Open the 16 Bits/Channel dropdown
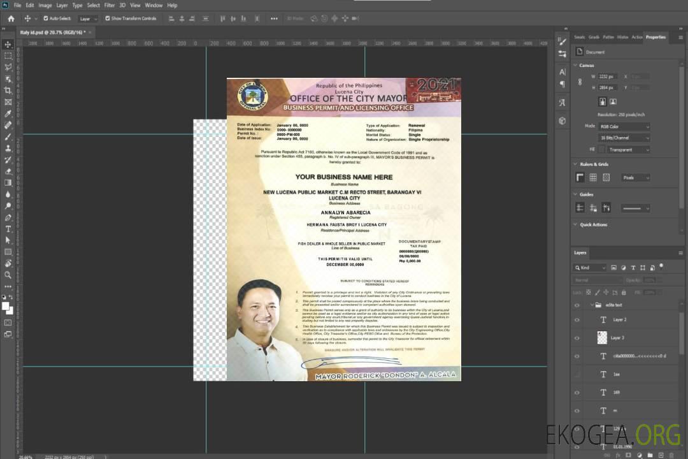This screenshot has width=688, height=459. [624, 138]
